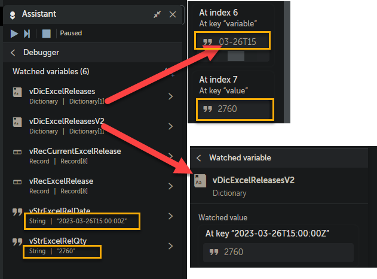377x279 pixels.
Task: Select the 2760 value in Watched value
Action: click(278, 253)
